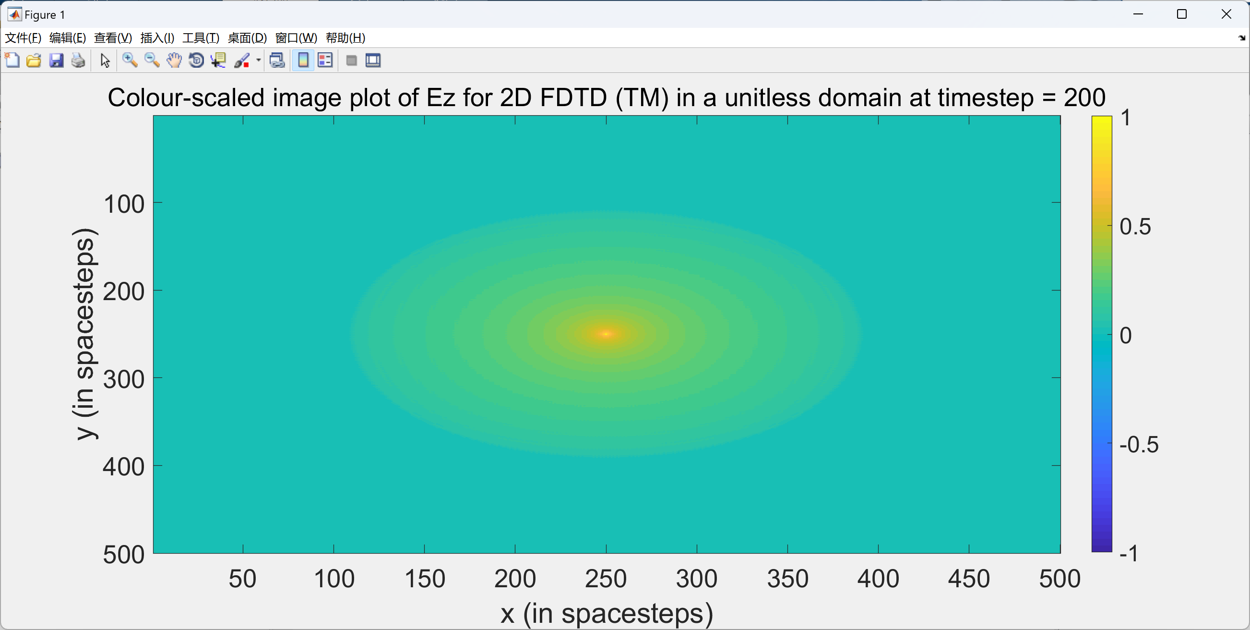The image size is (1250, 630).
Task: Activate the Data Cursor tool
Action: tap(218, 60)
